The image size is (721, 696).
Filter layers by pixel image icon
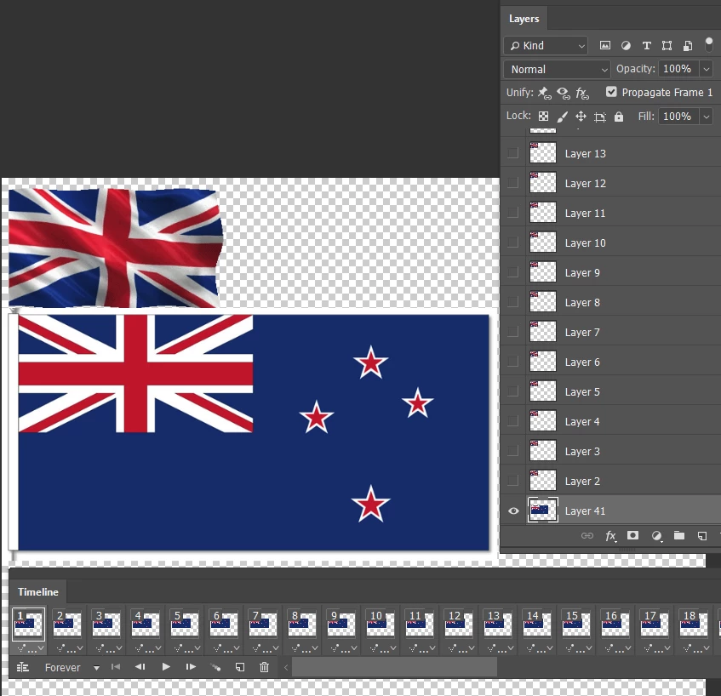[605, 45]
